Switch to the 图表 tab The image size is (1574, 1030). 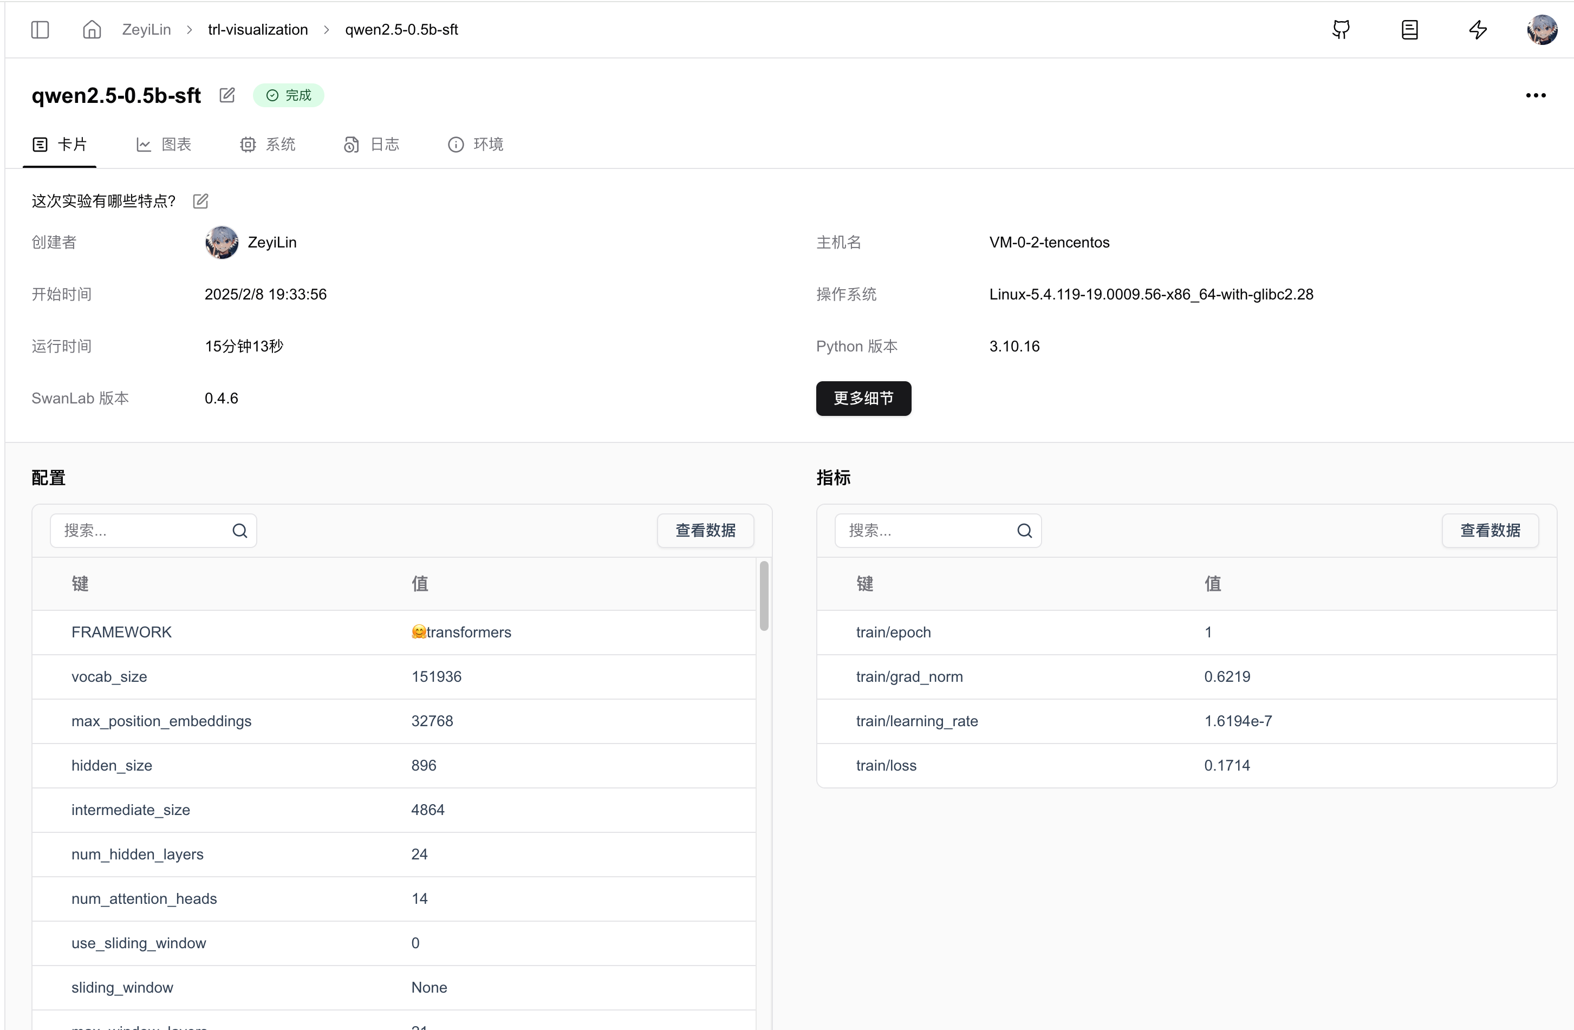(164, 144)
